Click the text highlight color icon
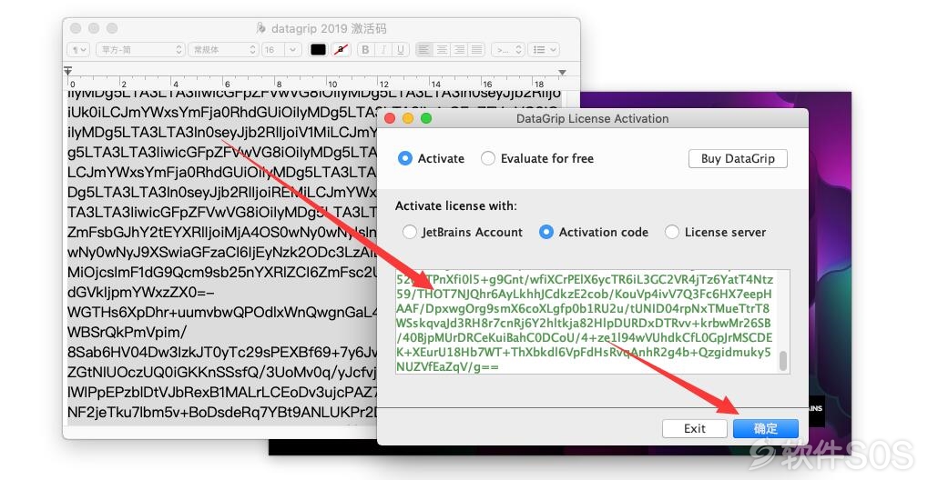 tap(341, 50)
